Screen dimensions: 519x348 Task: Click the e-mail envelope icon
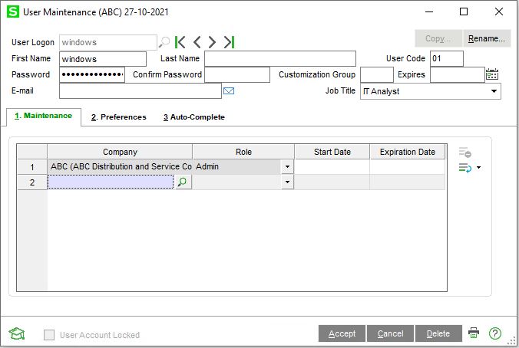coord(229,90)
